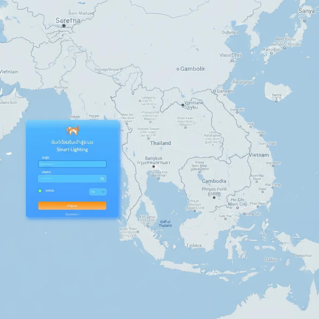Click the Vung Tau city marker
This screenshot has width=319, height=319.
[245, 214]
